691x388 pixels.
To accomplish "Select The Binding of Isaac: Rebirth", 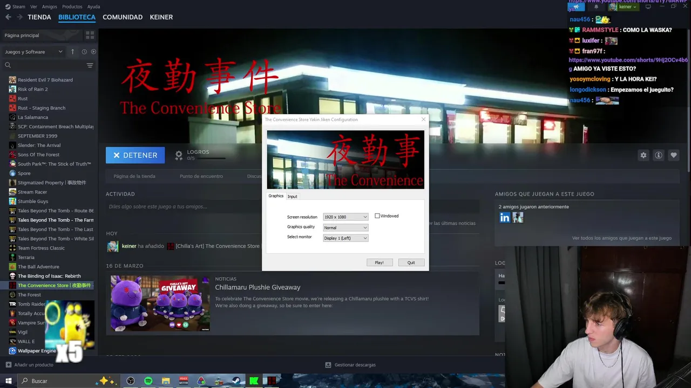I will coord(48,276).
